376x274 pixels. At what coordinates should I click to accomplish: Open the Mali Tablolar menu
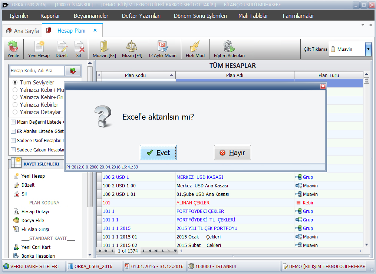click(x=253, y=16)
